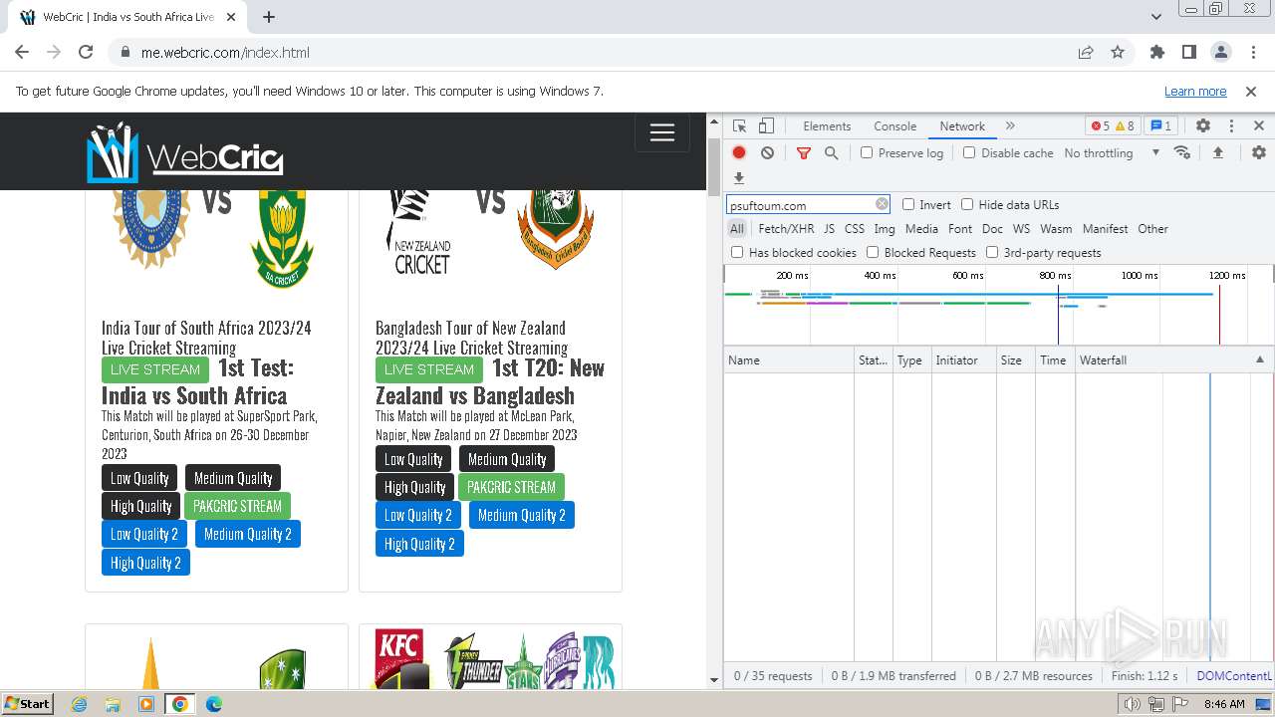Open network conditions via Wi-Fi gear icon
Image resolution: width=1275 pixels, height=717 pixels.
1182,152
